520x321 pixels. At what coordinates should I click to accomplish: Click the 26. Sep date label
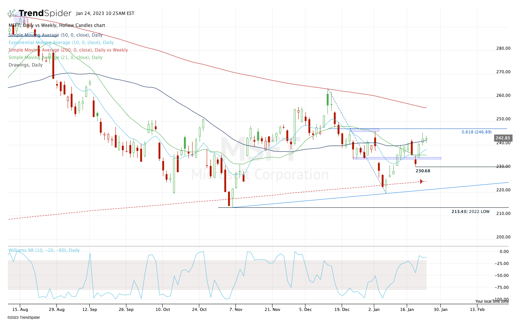pyautogui.click(x=127, y=309)
